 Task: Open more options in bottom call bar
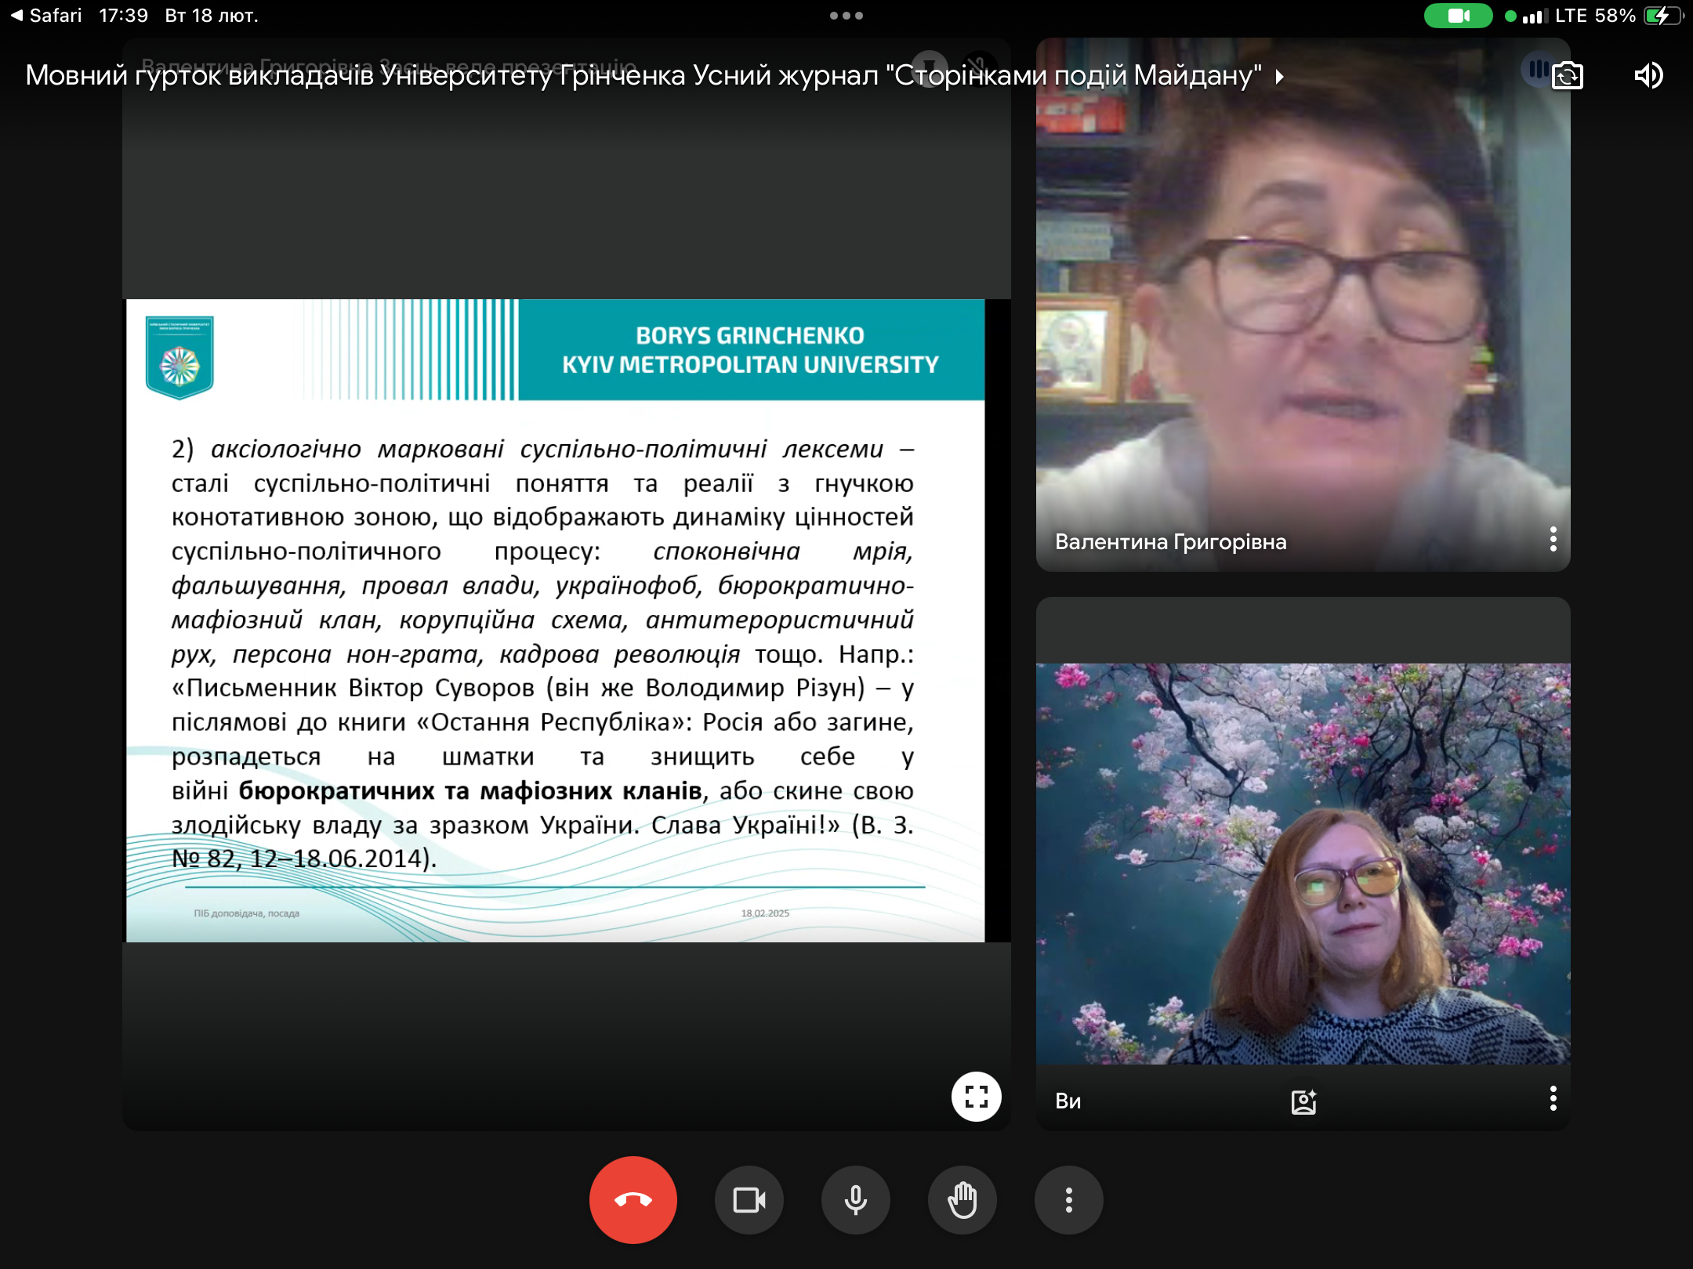1068,1200
